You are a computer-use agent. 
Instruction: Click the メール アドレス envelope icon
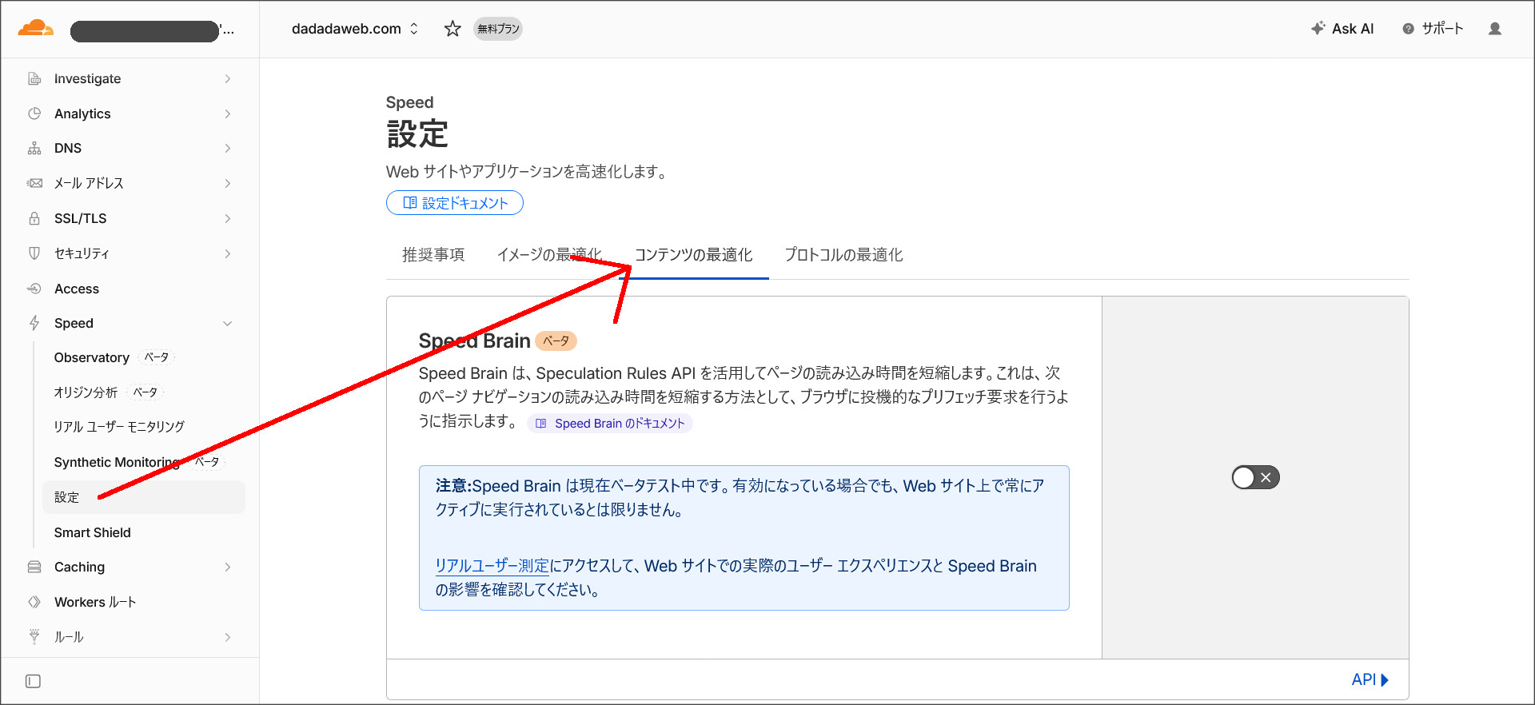pos(34,183)
